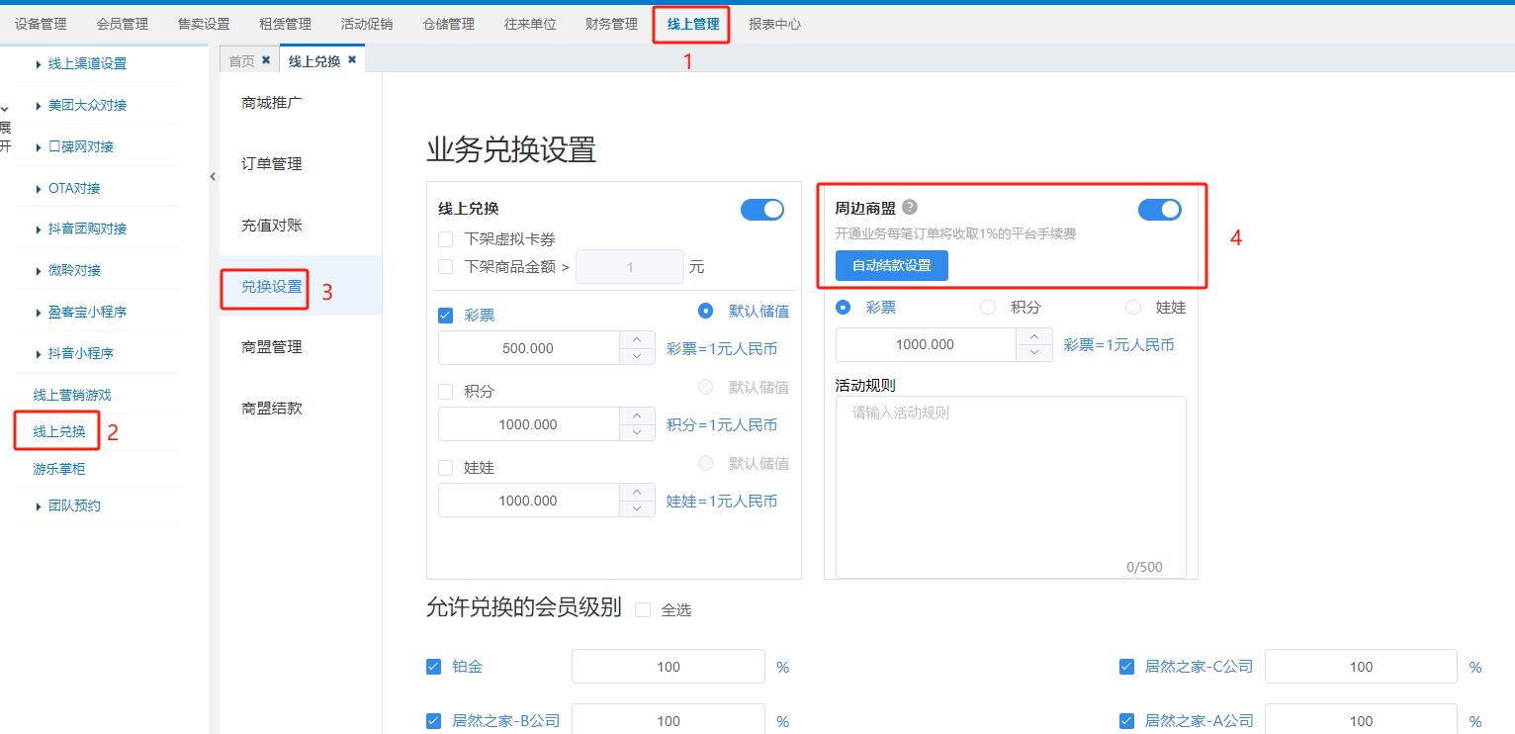Increase the 积分 1000.000 value with up arrow
Screen dimensions: 1515x734
[637, 415]
